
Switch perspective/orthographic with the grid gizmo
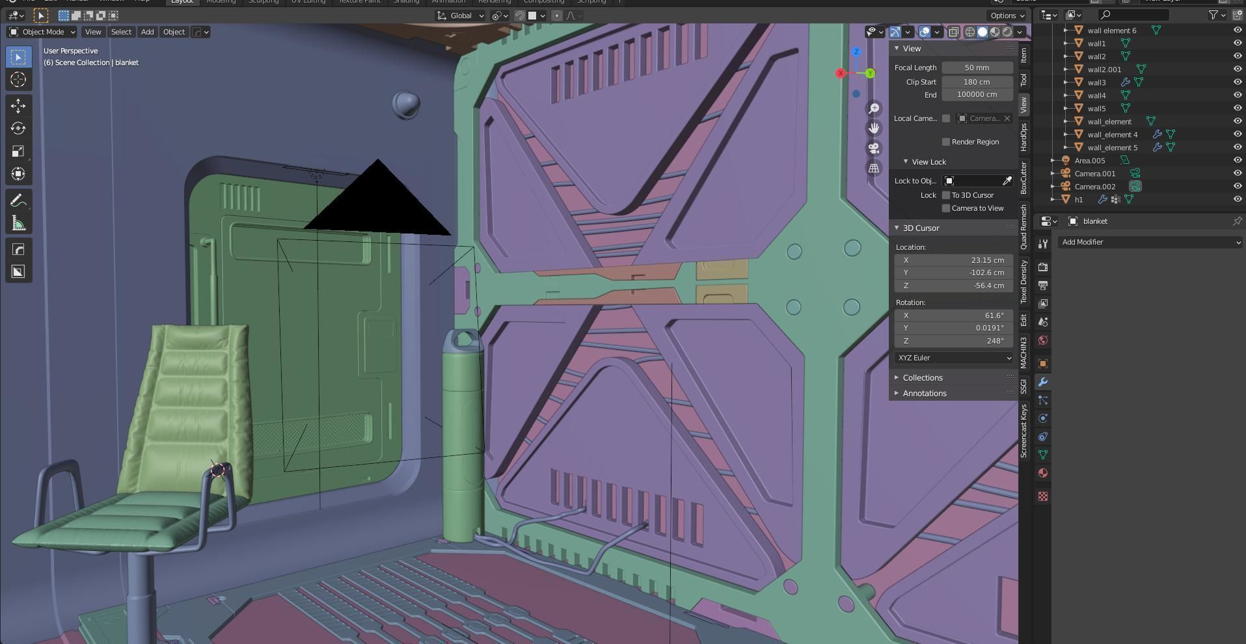874,168
